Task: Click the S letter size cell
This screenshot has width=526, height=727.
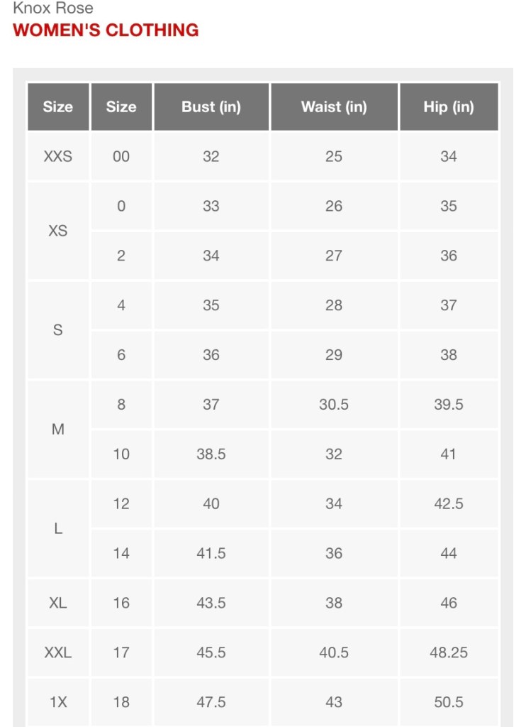Action: pyautogui.click(x=58, y=330)
